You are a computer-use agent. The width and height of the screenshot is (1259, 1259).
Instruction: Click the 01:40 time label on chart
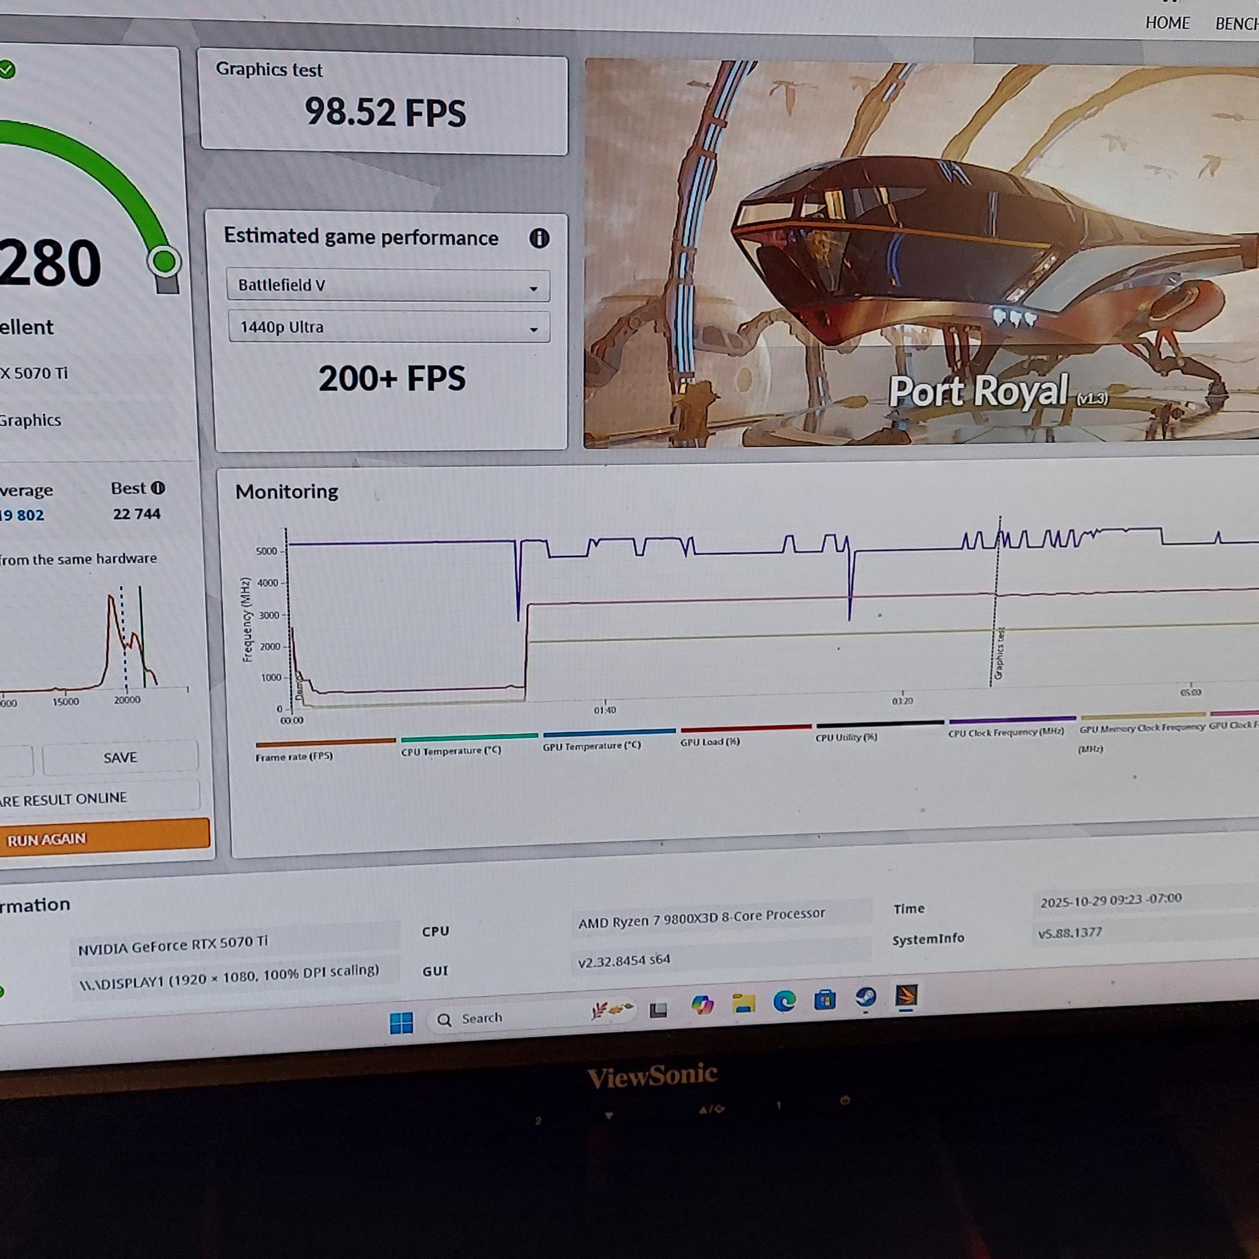pyautogui.click(x=604, y=709)
